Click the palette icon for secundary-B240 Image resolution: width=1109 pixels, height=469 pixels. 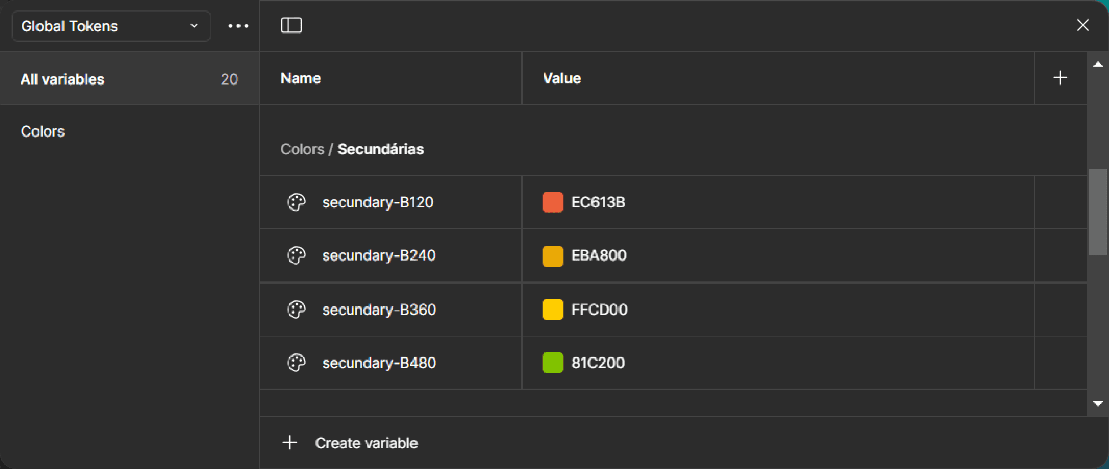pos(297,255)
